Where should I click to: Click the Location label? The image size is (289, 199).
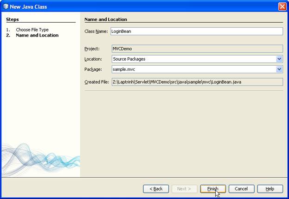(93, 59)
